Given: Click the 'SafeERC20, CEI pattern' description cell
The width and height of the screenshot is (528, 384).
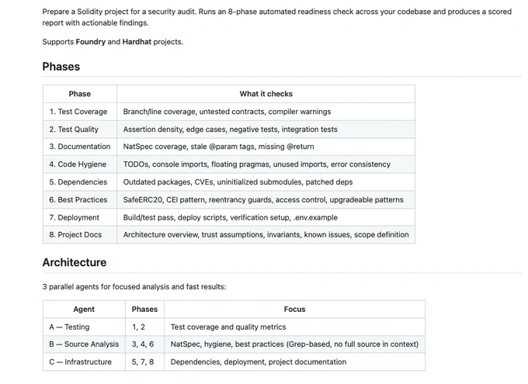Looking at the screenshot, I should (266, 199).
